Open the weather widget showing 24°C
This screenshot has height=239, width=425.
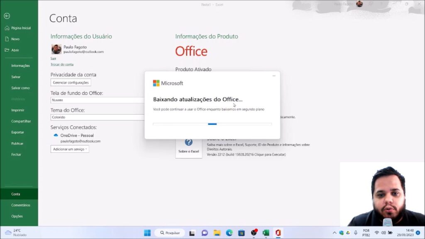(x=16, y=233)
